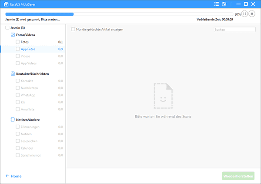Screen dimensions: 261x184
Task: Enable the Videos checkbox
Action: click(18, 56)
